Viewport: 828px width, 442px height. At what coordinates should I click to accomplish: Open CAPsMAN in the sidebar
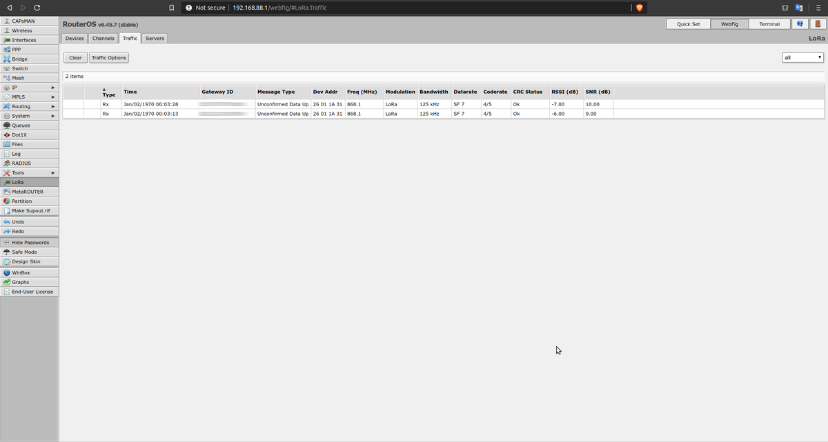click(x=30, y=21)
